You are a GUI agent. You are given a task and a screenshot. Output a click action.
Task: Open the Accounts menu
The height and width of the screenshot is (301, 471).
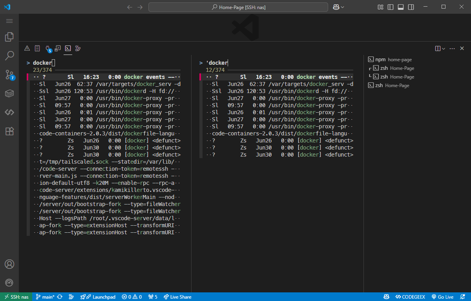point(9,264)
